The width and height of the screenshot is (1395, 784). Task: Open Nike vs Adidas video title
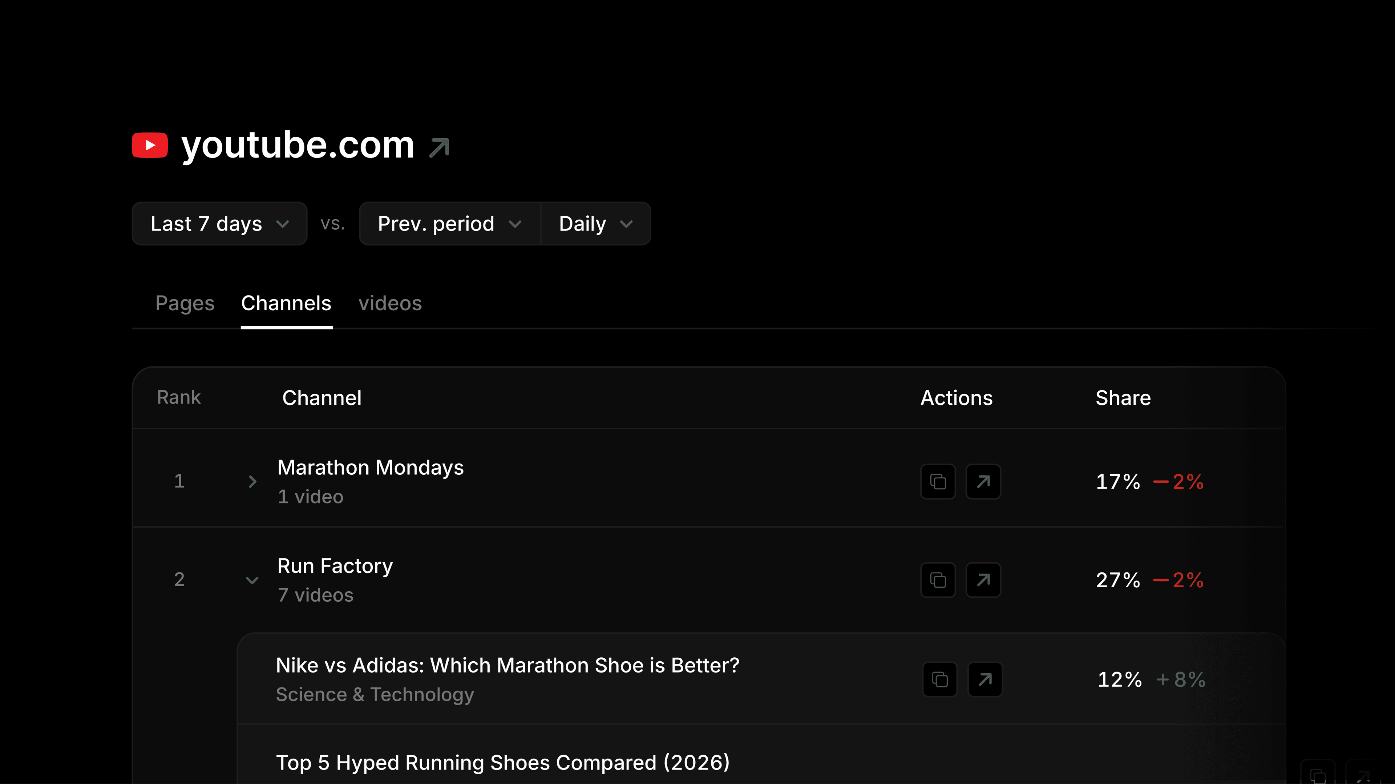[x=508, y=666]
